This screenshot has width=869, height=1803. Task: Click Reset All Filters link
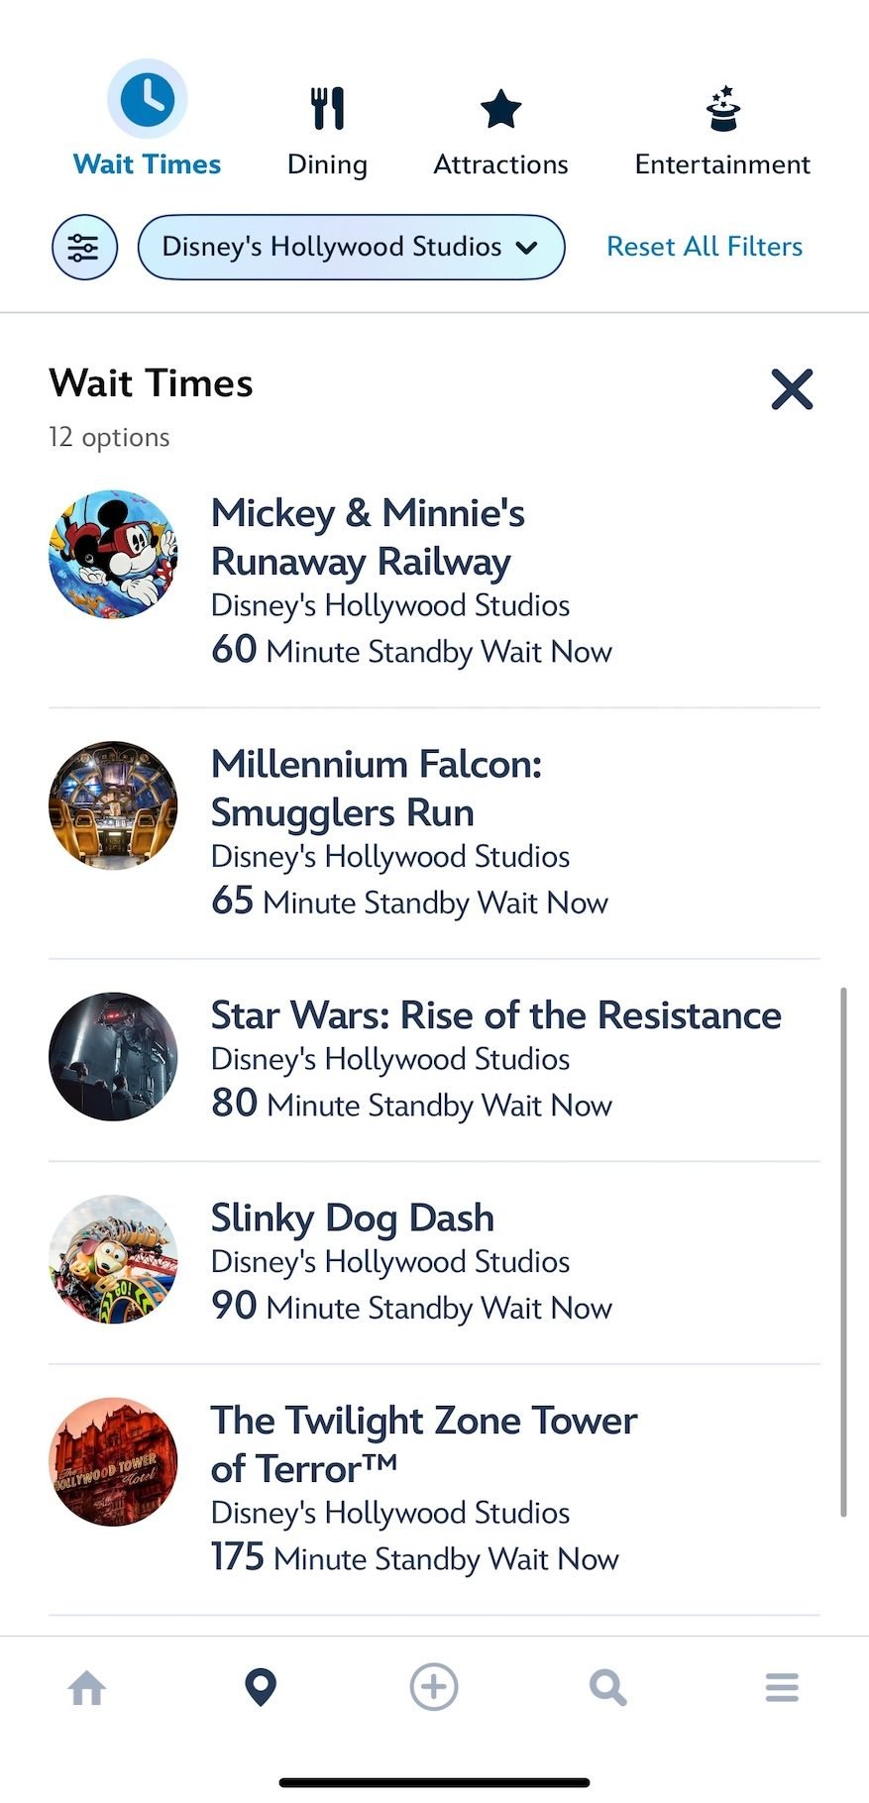pos(705,247)
